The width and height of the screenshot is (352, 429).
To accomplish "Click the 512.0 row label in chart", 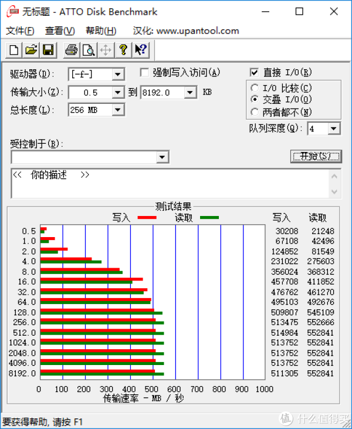I will point(24,333).
